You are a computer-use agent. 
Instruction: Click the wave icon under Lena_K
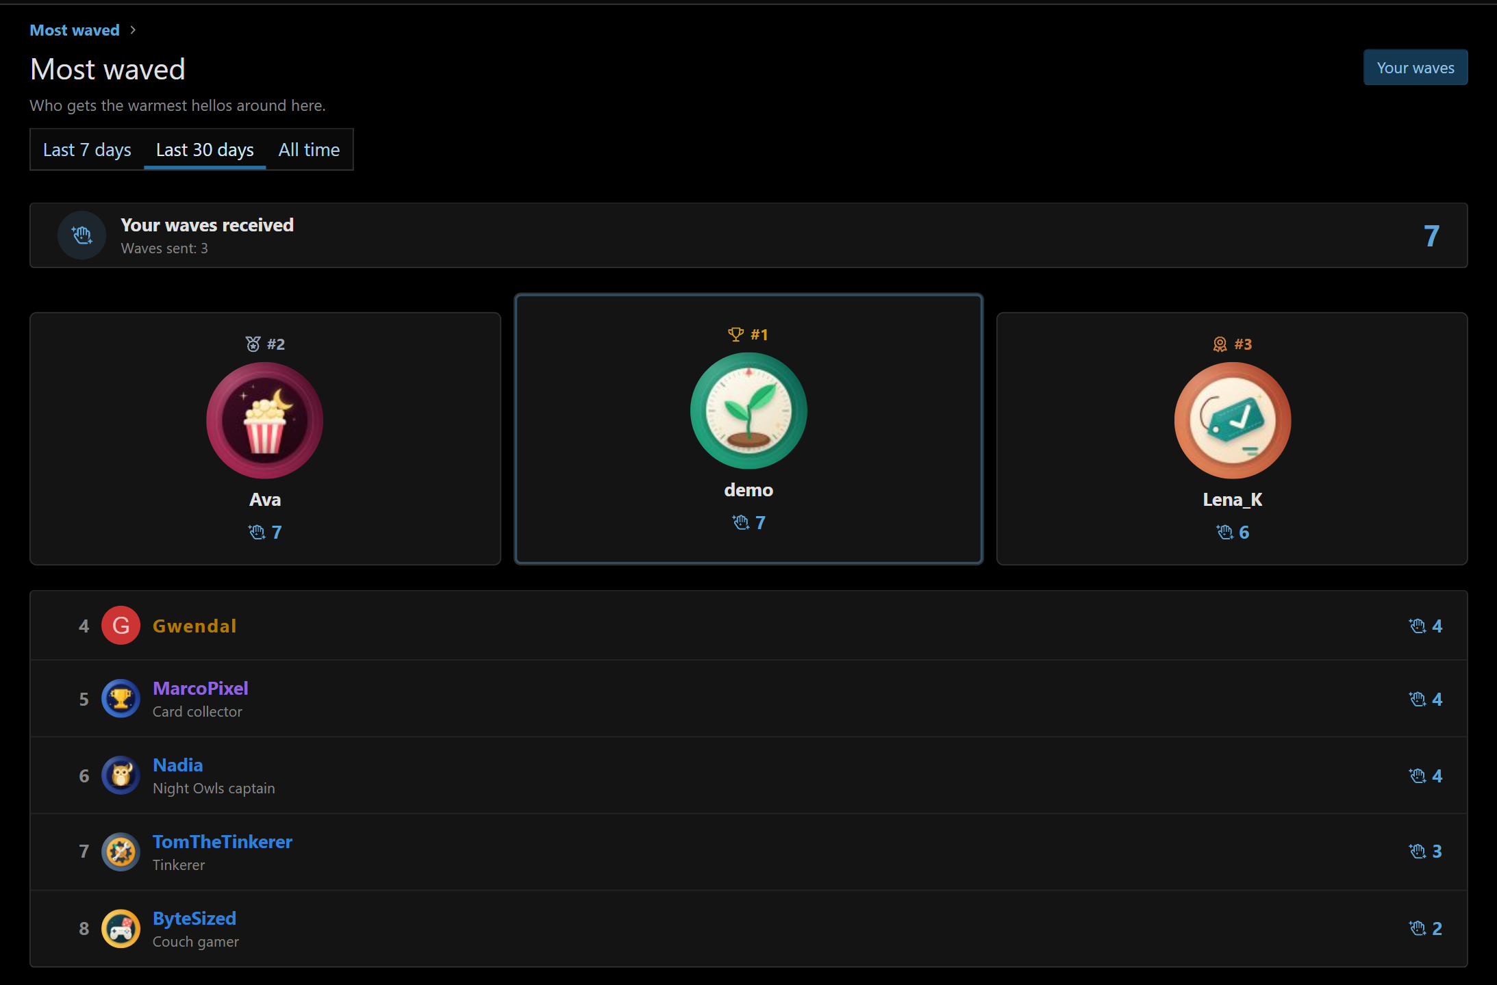coord(1224,532)
